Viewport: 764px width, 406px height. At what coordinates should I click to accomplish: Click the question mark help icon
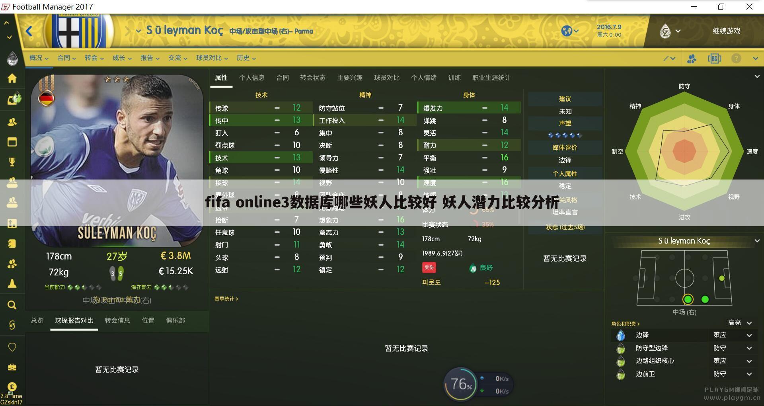[736, 59]
